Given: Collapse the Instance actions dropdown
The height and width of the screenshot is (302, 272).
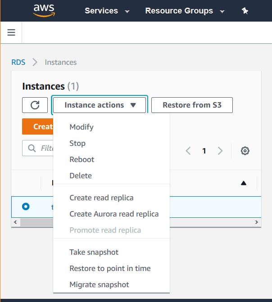Looking at the screenshot, I should click(x=100, y=105).
